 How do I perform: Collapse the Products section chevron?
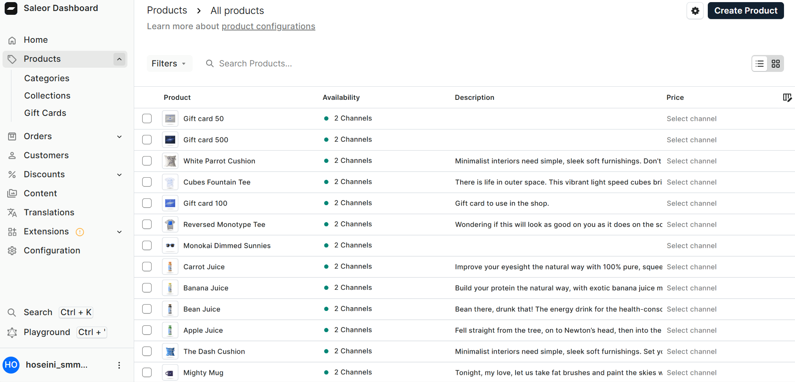click(x=119, y=59)
